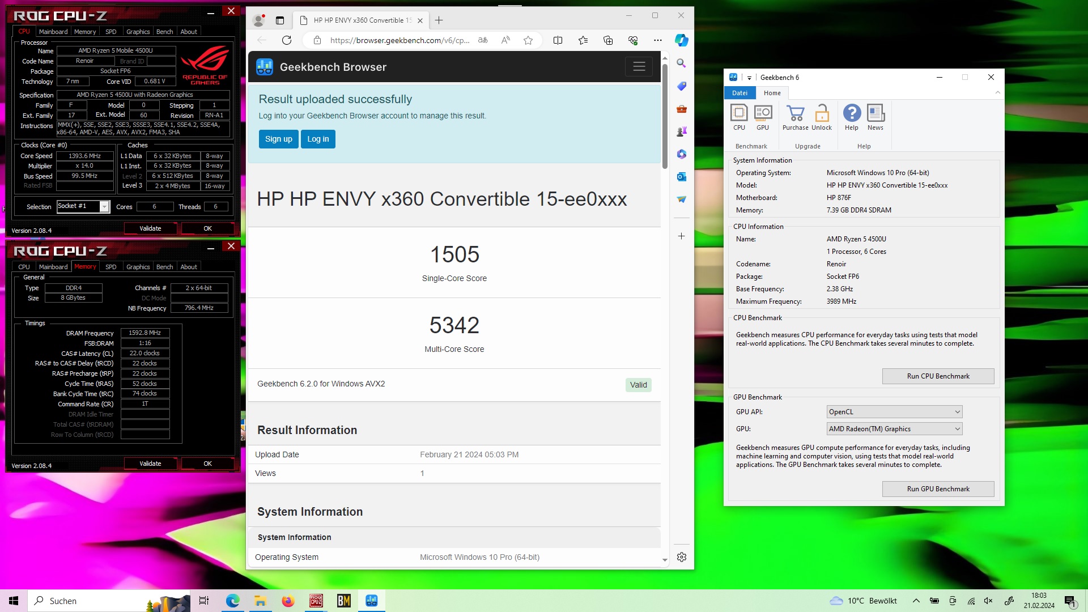Screen dimensions: 1088x612
Task: Select the Home tab in Geekbench 6
Action: pos(772,93)
